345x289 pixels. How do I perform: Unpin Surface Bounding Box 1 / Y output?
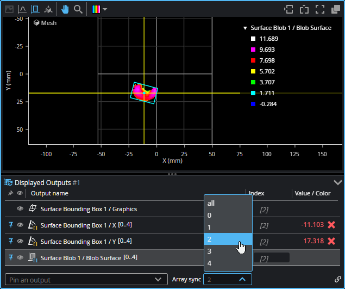click(10, 241)
